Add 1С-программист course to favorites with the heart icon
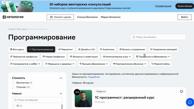 pyautogui.click(x=181, y=91)
